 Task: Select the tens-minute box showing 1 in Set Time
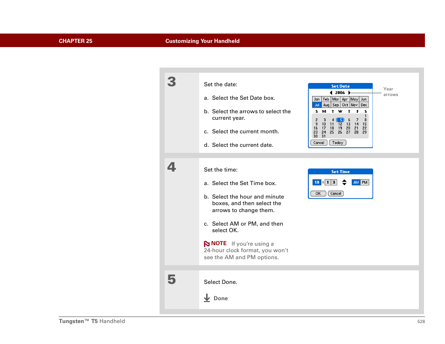[327, 182]
